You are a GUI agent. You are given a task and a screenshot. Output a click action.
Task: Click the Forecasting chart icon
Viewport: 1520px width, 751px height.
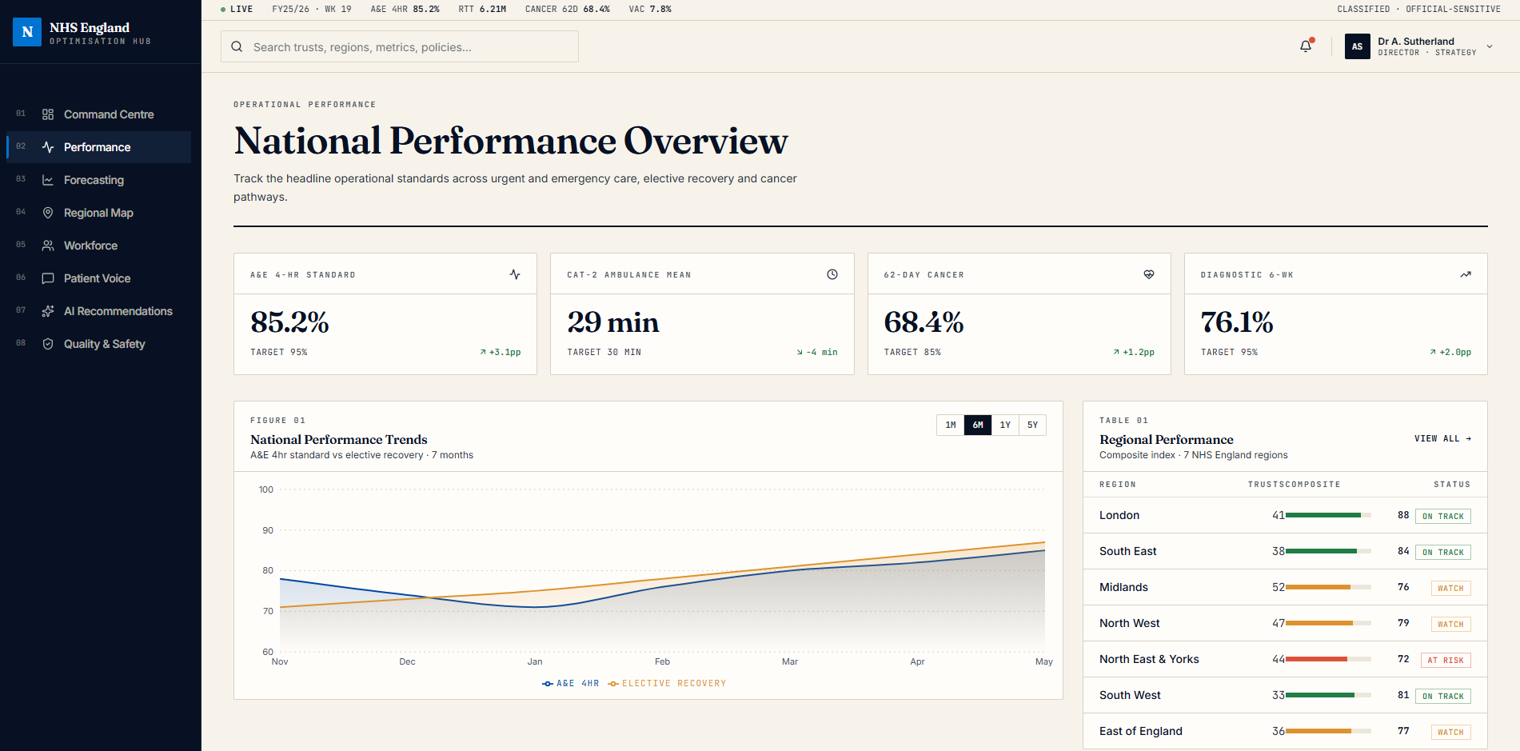tap(48, 180)
